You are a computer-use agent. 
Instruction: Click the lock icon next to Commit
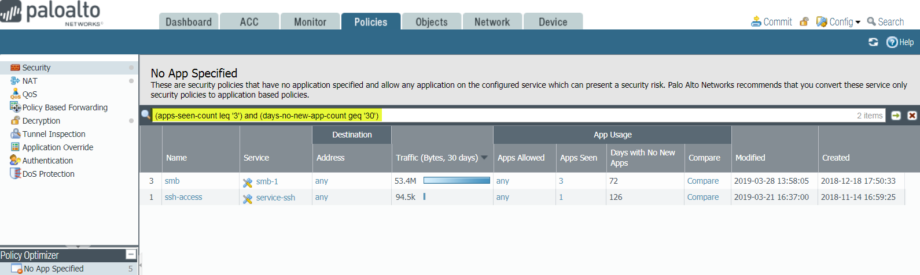click(804, 22)
